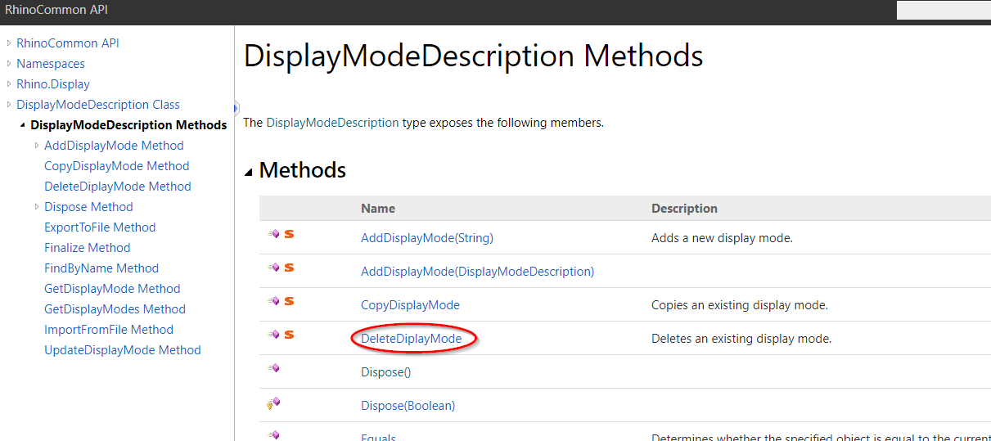The height and width of the screenshot is (441, 991).
Task: Collapse DisplayModeDescription Methods tree node
Action: (23, 125)
